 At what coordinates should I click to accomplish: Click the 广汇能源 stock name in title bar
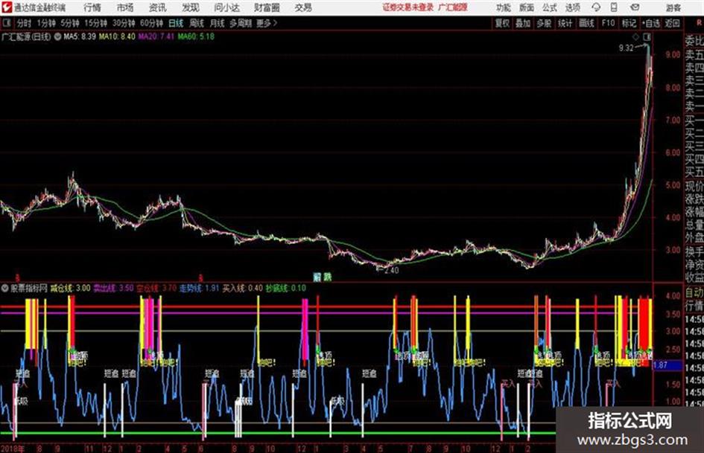pos(453,7)
